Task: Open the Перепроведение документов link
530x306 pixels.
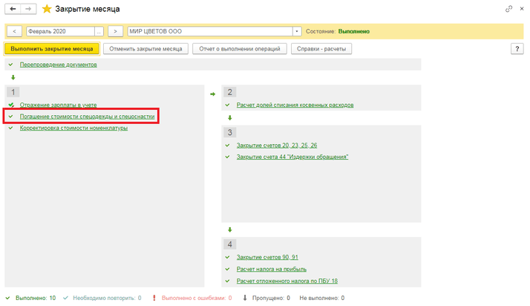Action: [x=58, y=65]
